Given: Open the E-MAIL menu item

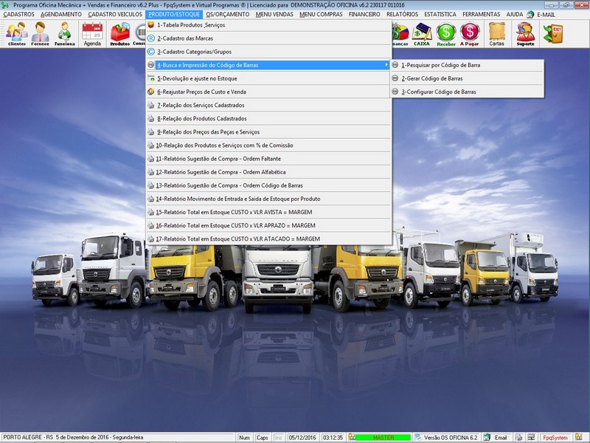Looking at the screenshot, I should pyautogui.click(x=546, y=14).
